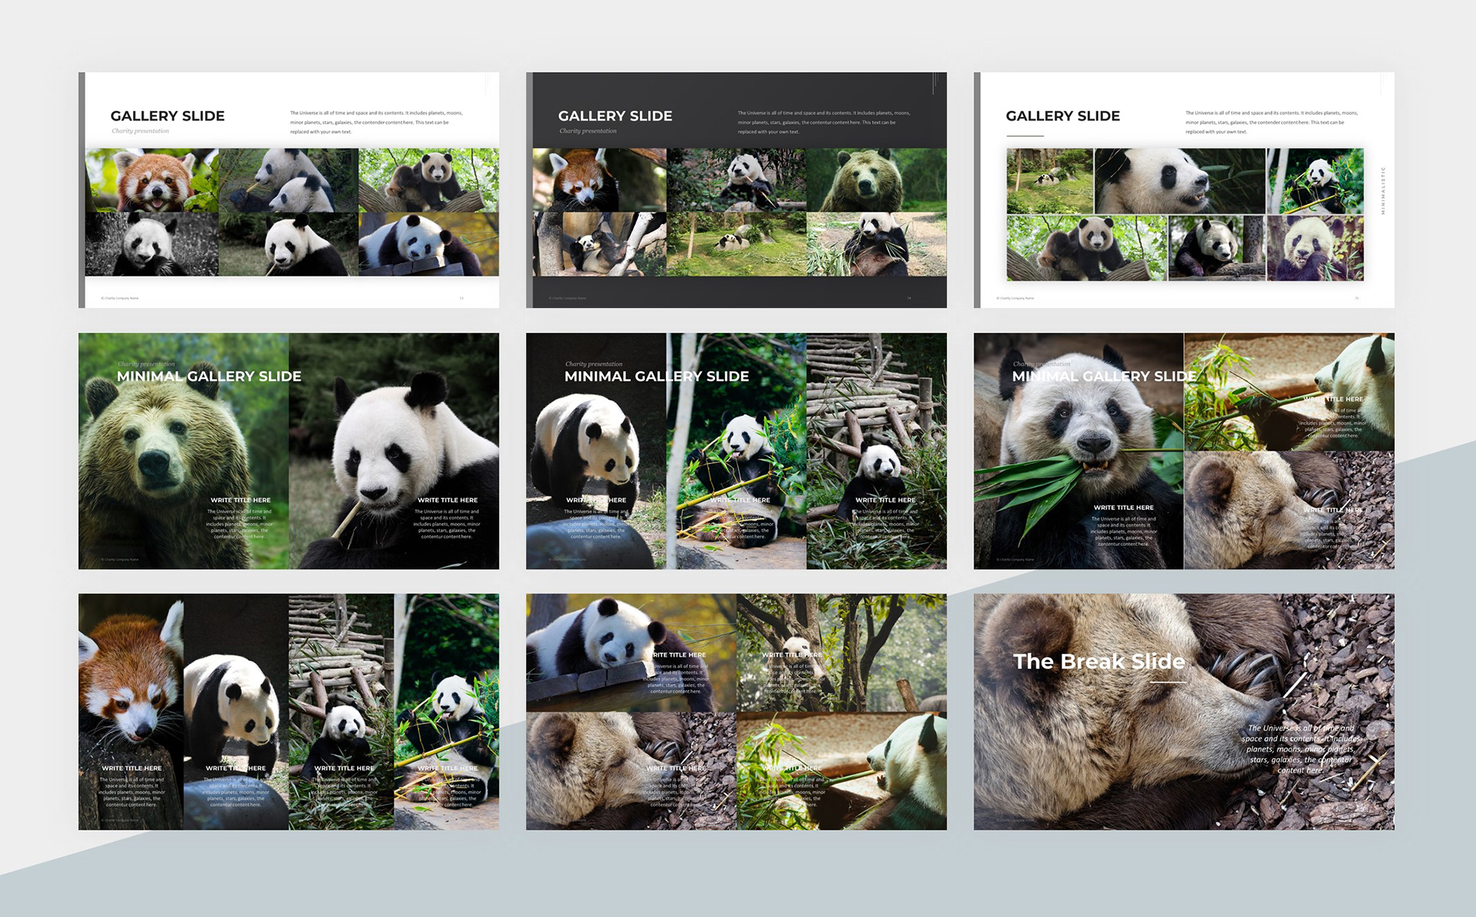This screenshot has height=917, width=1476.
Task: Click the 'WRITE TITLE HERE' text over the brown bear
Action: pos(240,500)
